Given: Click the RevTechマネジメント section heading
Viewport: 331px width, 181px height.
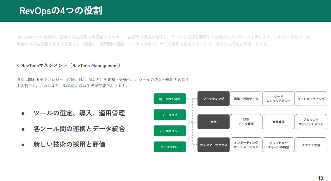Looking at the screenshot, I should point(68,66).
